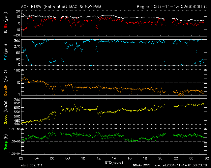This screenshot has width=211, height=168.
Task: Click the '270' Phi tick label
Action: [x=17, y=47]
